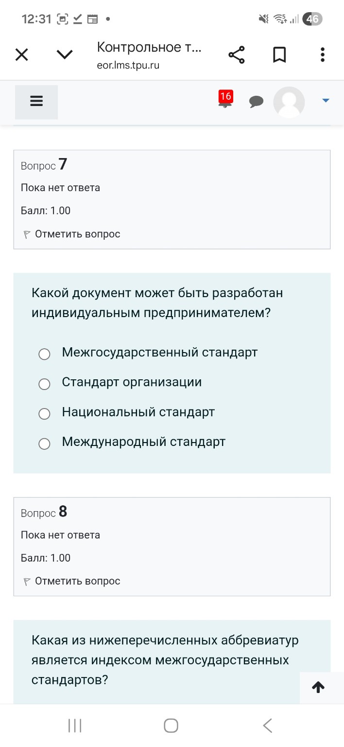Collapse the browser tab with the down chevron
This screenshot has height=747, width=344.
(x=64, y=54)
